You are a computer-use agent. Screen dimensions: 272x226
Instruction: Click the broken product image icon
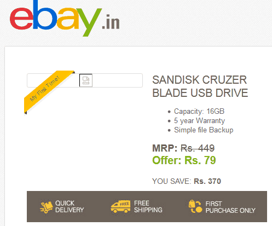pyautogui.click(x=86, y=80)
